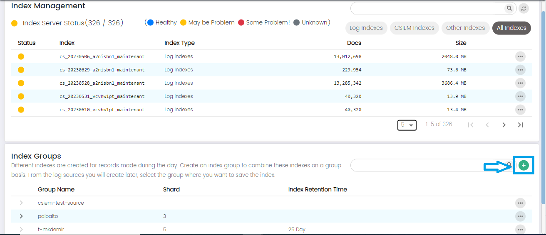Viewport: 546px width, 235px height.
Task: Switch to Log Indexes filter tab
Action: 366,28
